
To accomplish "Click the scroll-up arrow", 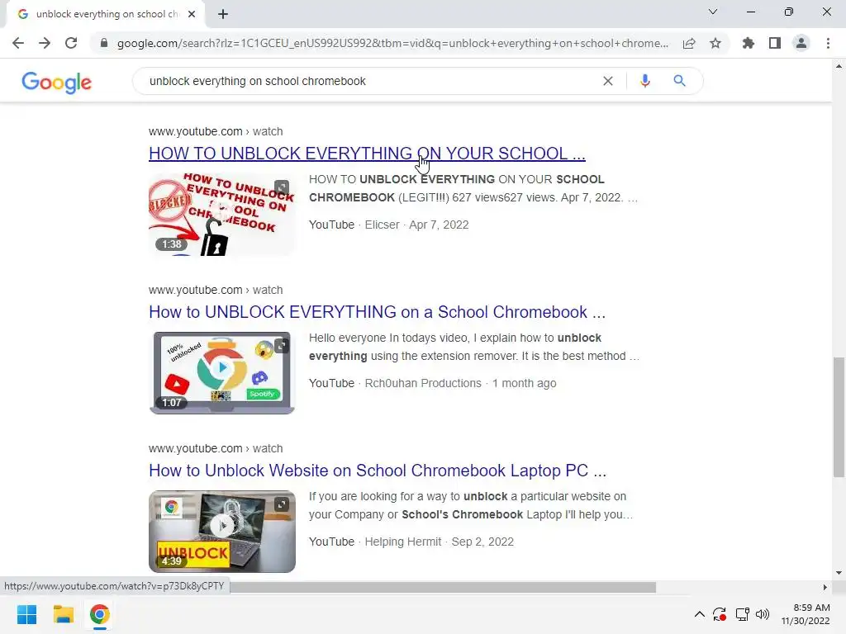I will [839, 66].
